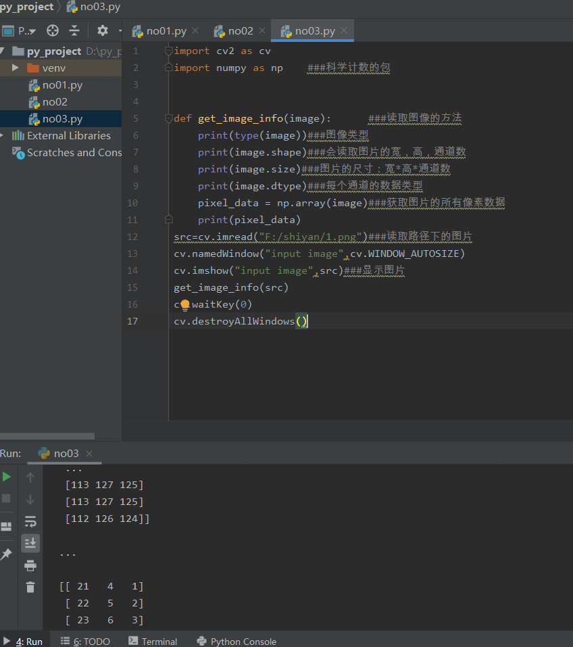Pin the Run tab with pin icon
This screenshot has height=647, width=573.
[x=6, y=554]
